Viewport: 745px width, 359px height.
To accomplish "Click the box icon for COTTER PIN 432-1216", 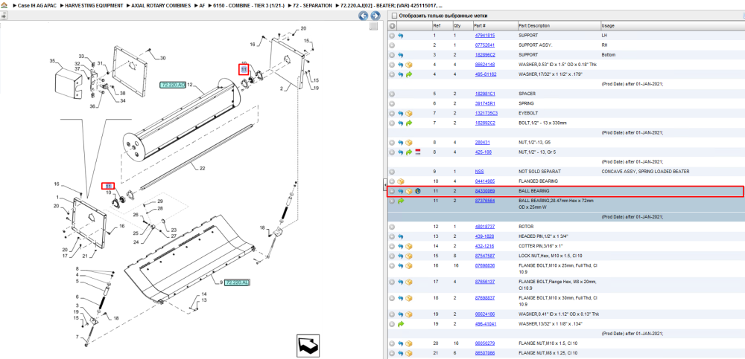I will (409, 246).
